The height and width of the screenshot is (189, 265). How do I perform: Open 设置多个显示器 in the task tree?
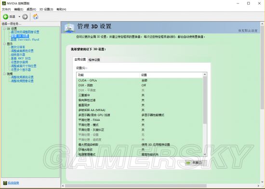[x=21, y=69]
